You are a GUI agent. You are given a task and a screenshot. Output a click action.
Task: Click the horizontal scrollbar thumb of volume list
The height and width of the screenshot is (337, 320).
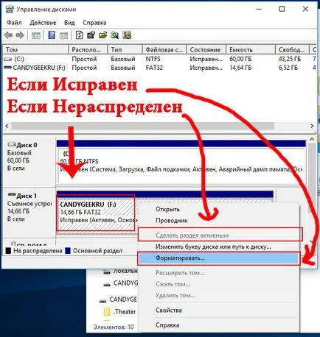pos(142,126)
